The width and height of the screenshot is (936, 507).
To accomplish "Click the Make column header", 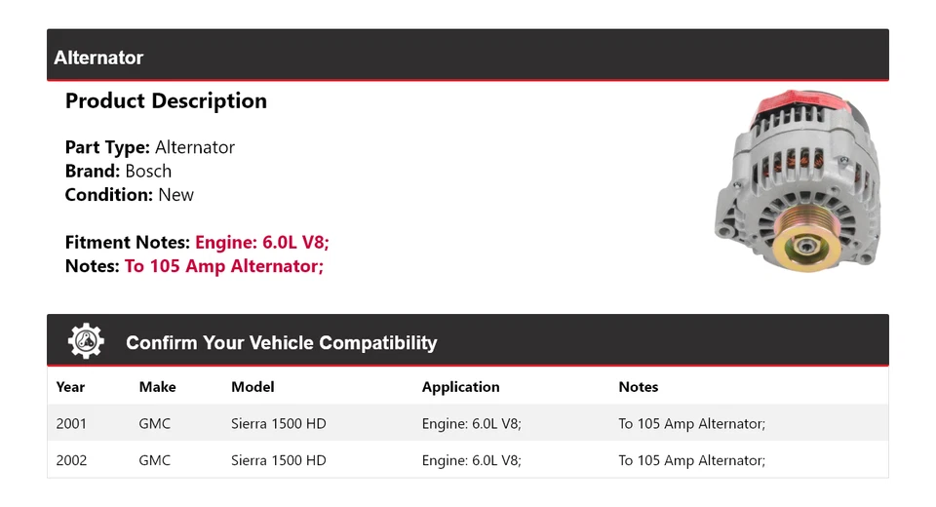I will click(157, 387).
